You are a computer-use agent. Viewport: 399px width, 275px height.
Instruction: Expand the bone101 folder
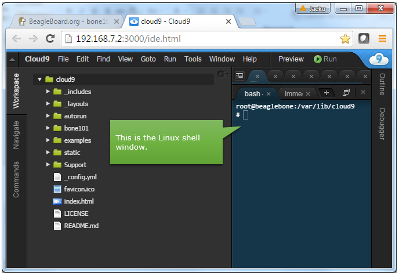point(48,128)
